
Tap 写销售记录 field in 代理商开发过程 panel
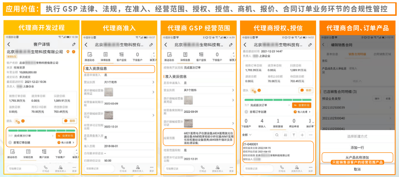click(21, 169)
